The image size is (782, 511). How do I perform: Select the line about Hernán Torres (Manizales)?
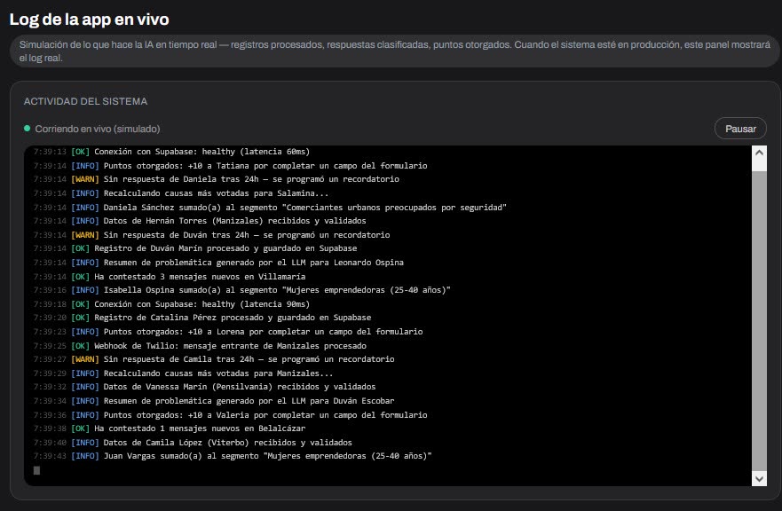click(200, 220)
